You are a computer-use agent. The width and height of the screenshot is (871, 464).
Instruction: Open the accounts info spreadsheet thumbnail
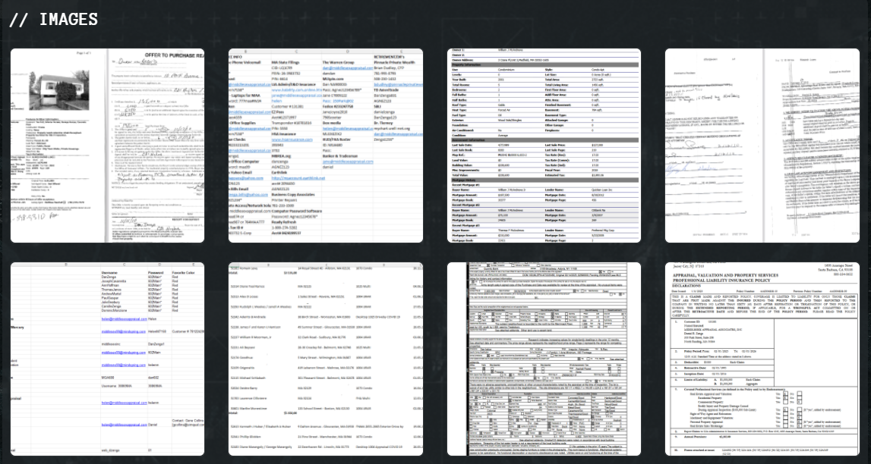click(x=326, y=146)
